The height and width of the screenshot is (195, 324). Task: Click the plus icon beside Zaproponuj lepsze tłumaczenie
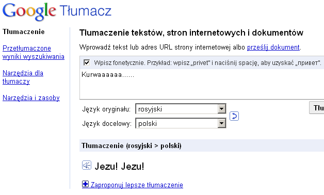tap(85, 184)
